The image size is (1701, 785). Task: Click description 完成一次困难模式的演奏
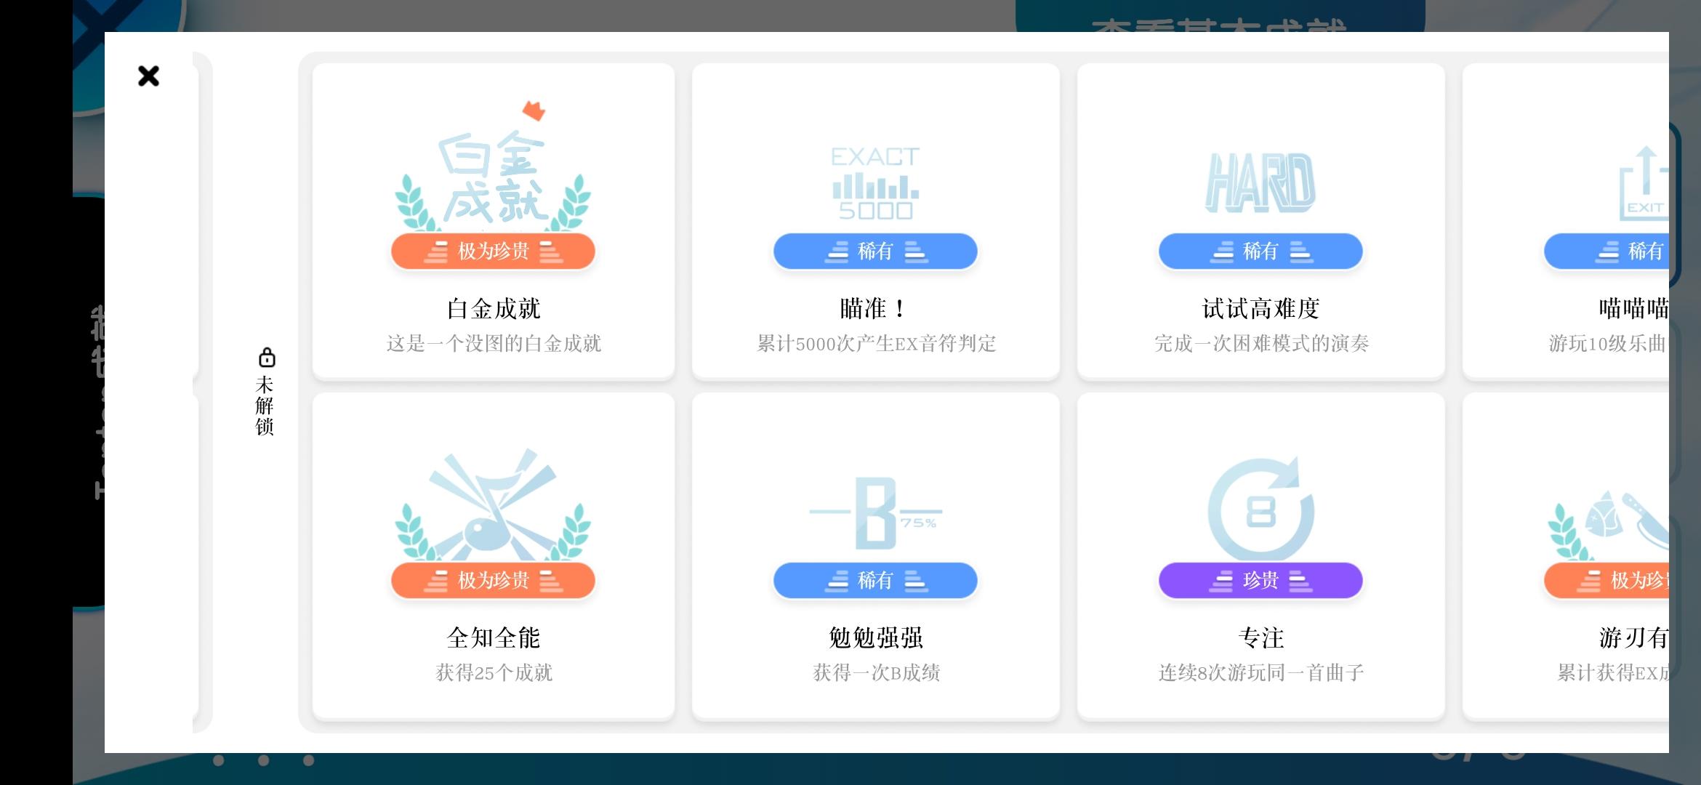pos(1260,344)
